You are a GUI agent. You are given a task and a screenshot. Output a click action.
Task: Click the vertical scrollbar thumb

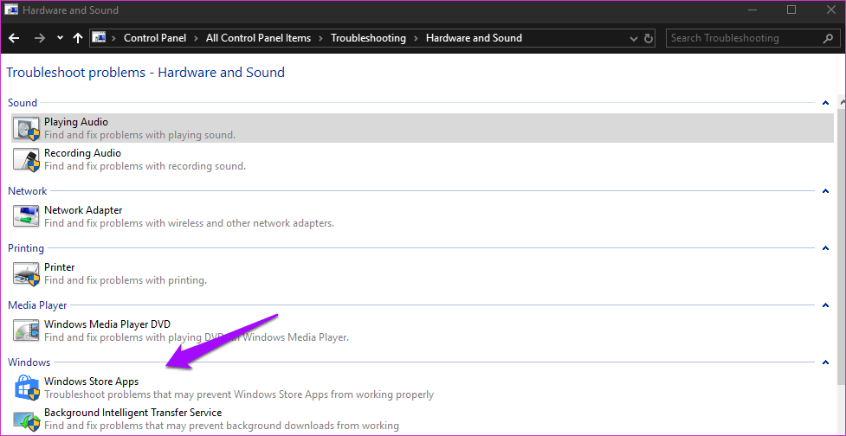click(x=842, y=245)
